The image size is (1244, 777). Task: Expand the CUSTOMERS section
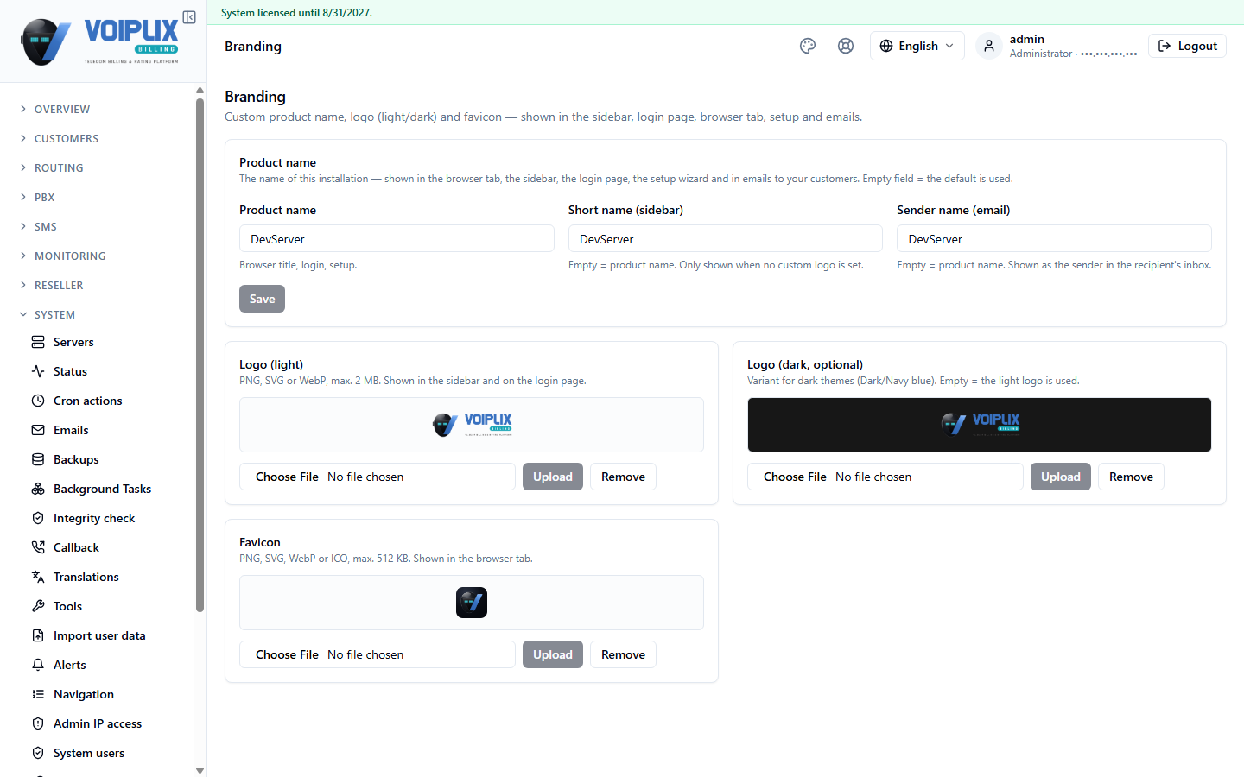coord(67,138)
